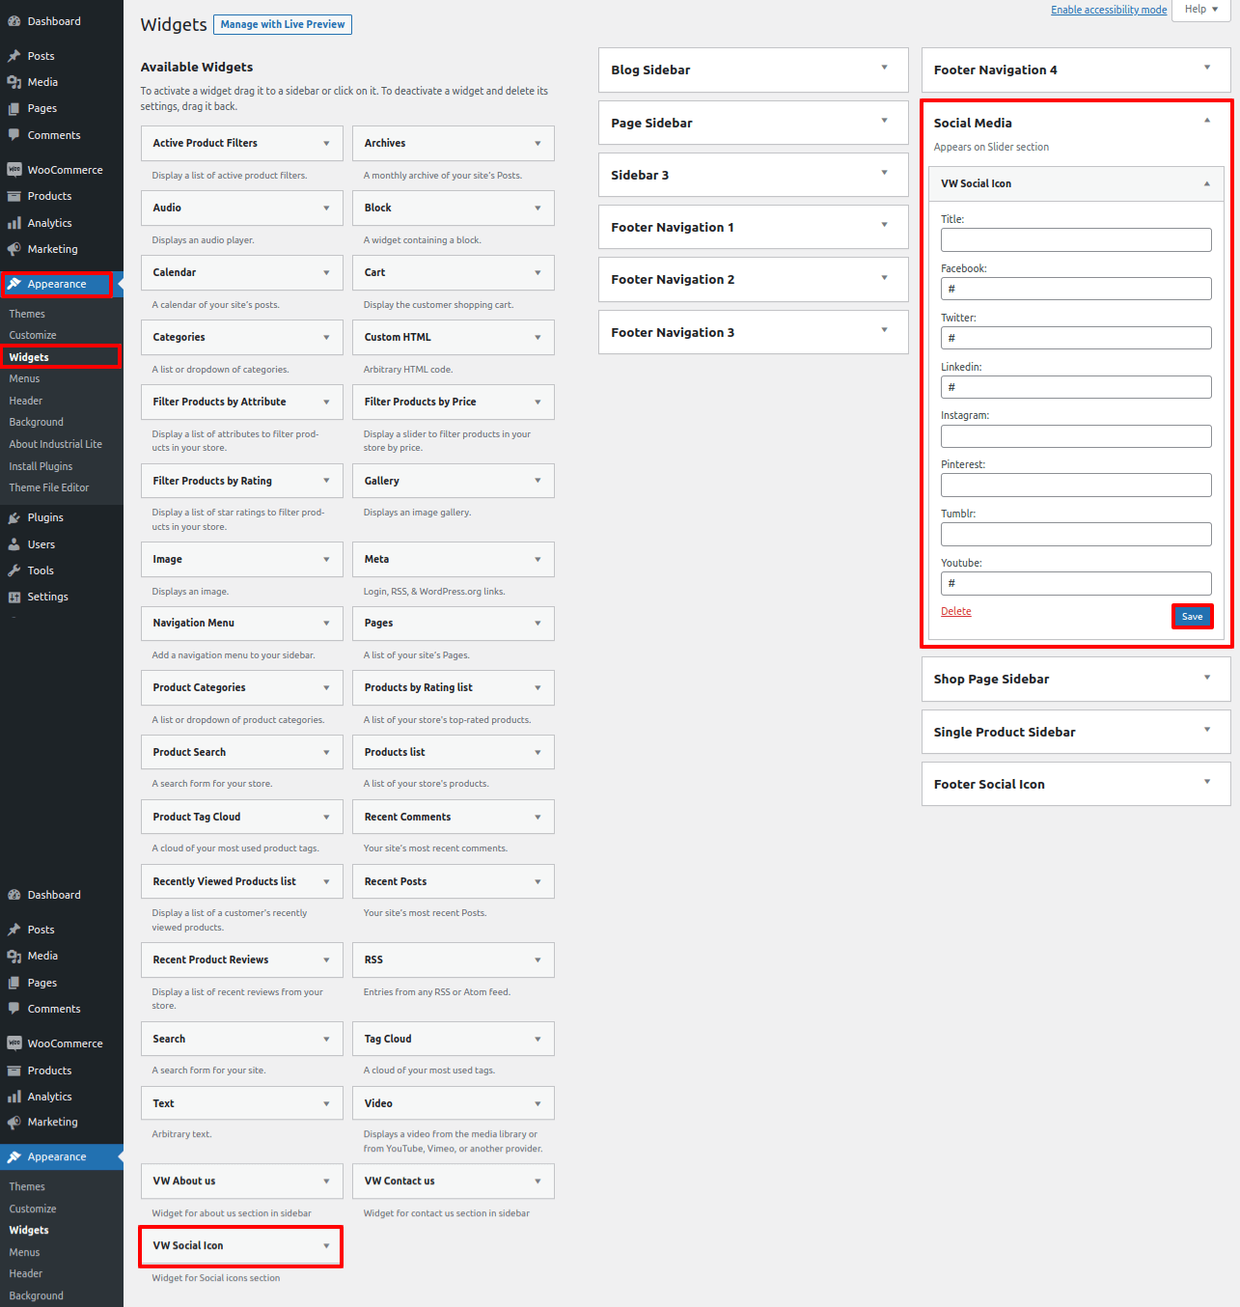
Task: Collapse the Social Media widget area
Action: (1207, 121)
